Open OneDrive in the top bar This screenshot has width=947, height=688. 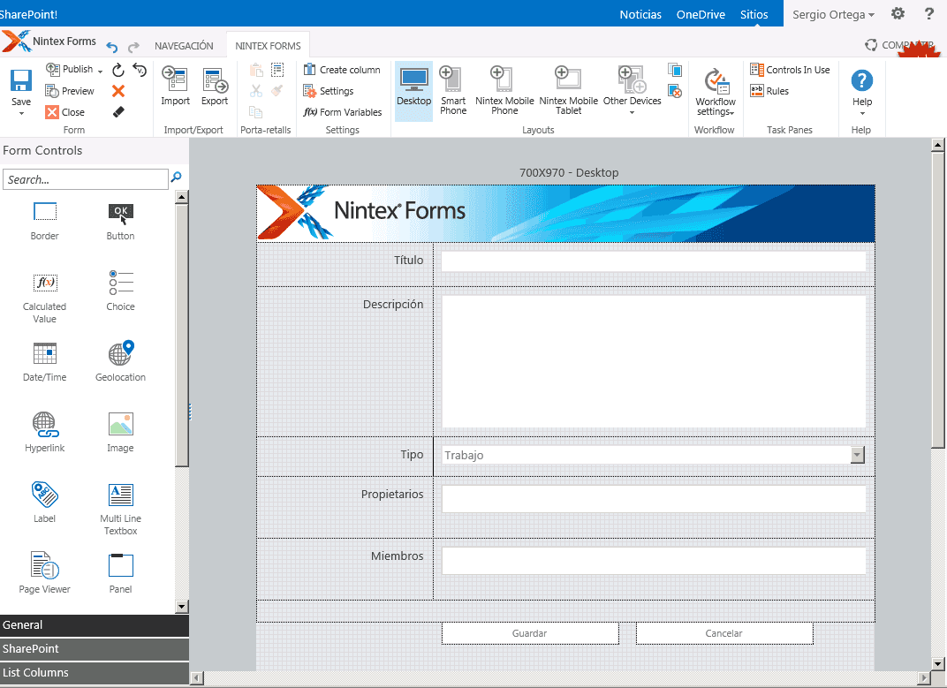701,14
